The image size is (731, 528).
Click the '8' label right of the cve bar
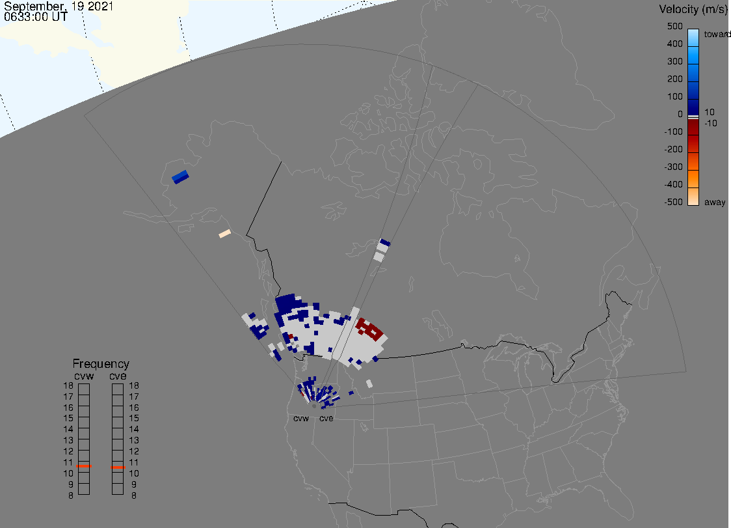(x=134, y=495)
